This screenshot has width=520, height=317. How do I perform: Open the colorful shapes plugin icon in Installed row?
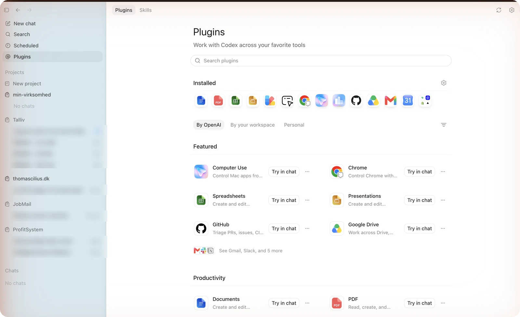tap(270, 101)
